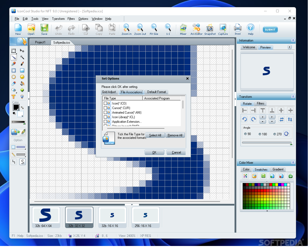308x250 pixels.
Task: Switch to the Default Format tab
Action: (x=157, y=92)
